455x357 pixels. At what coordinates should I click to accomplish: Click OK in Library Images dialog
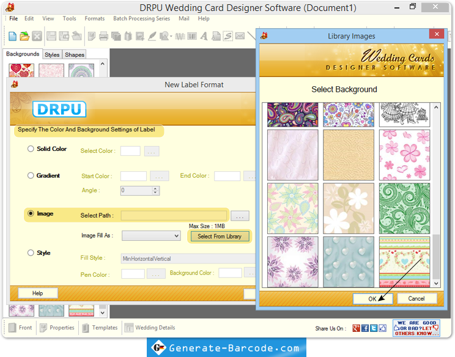click(x=372, y=299)
